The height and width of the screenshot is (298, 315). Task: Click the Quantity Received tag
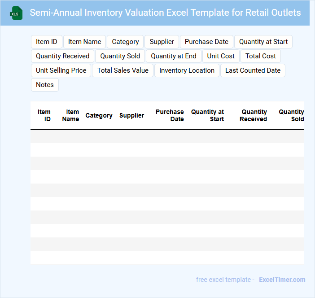pyautogui.click(x=63, y=56)
